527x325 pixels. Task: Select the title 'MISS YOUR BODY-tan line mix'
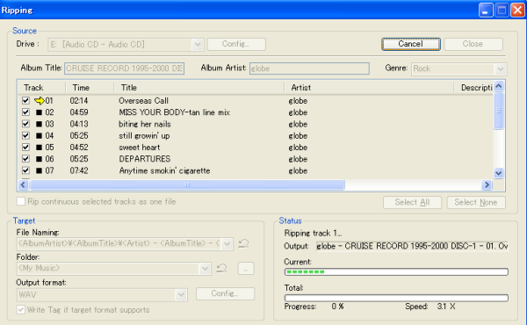pyautogui.click(x=175, y=112)
